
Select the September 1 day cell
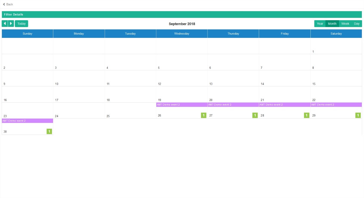[336, 46]
